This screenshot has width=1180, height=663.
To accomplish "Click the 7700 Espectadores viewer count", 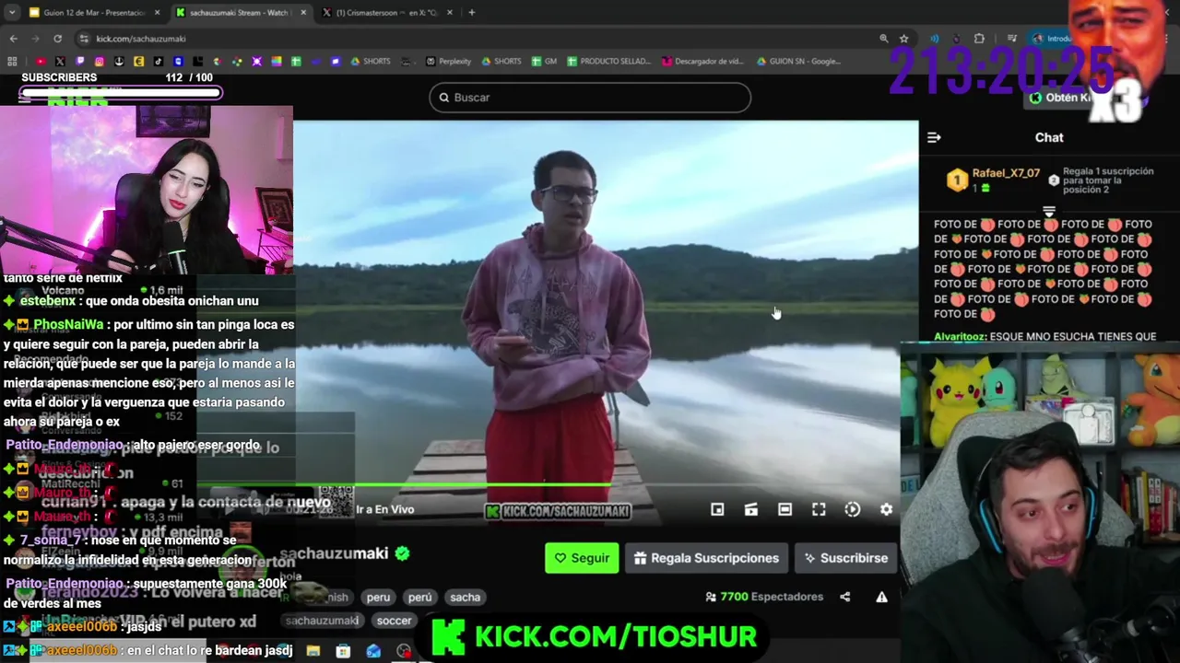I will 764,597.
